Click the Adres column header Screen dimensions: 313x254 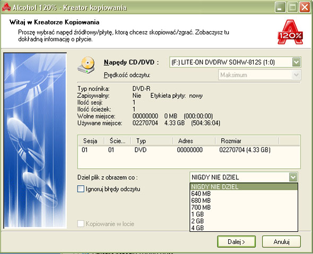tap(194, 141)
